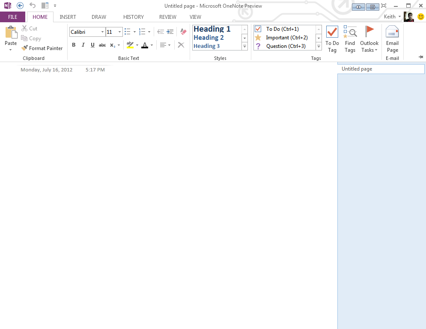Expand the full Styles gallery
Image resolution: width=426 pixels, height=329 pixels.
click(244, 46)
